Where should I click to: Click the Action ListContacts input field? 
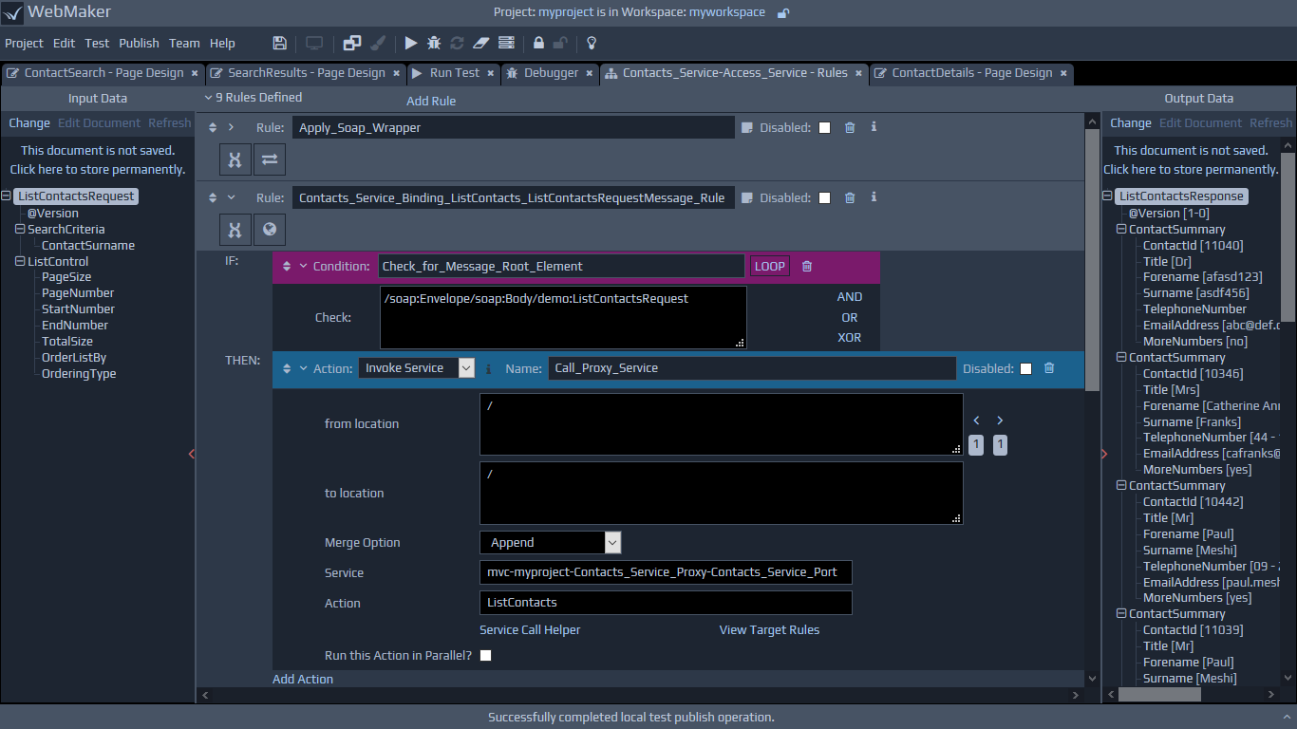tap(666, 603)
